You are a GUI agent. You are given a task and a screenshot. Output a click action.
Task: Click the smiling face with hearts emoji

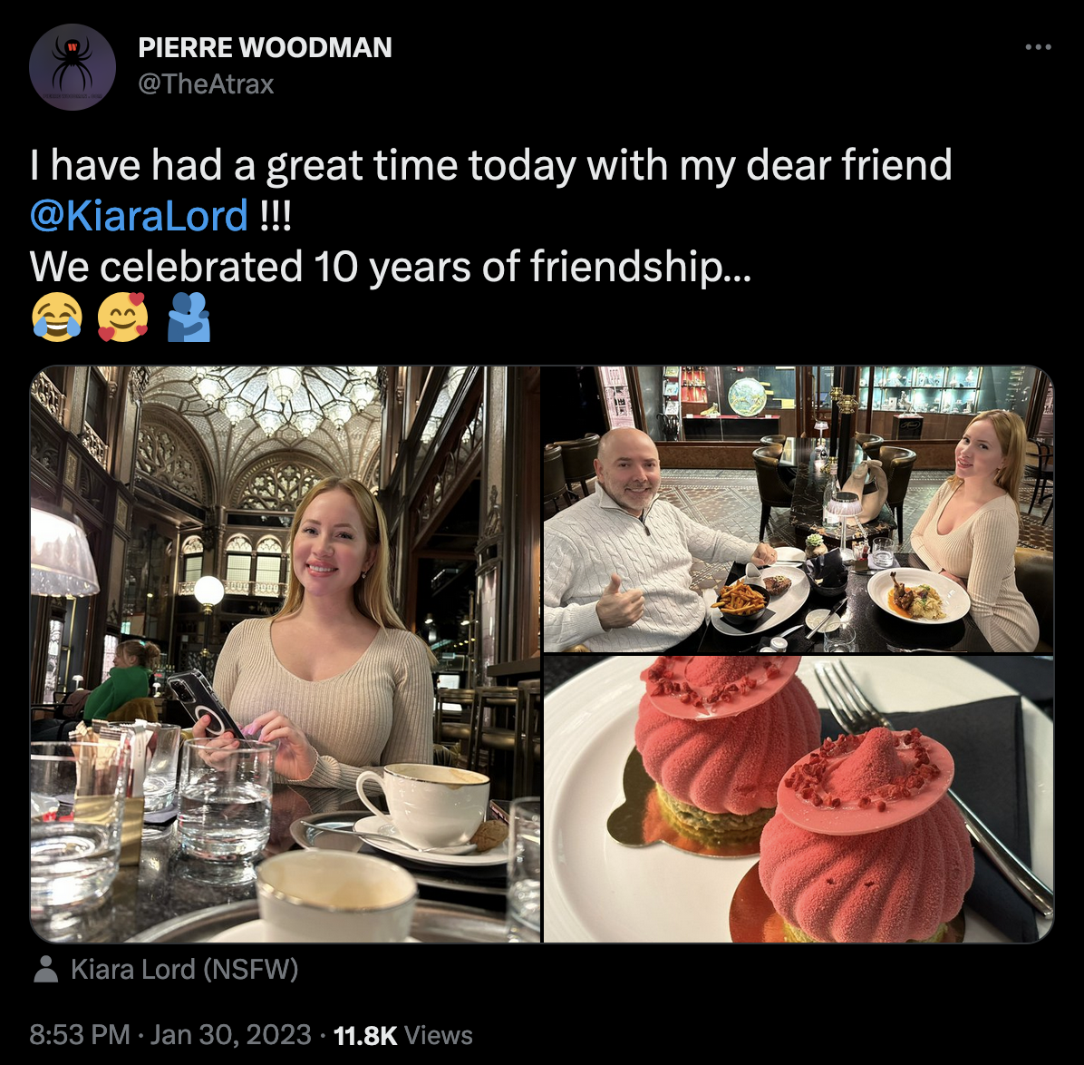click(x=123, y=319)
